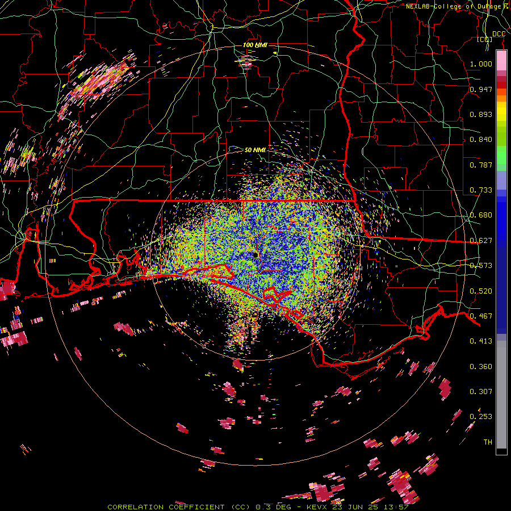Click the 0.573 scale value

pos(481,265)
